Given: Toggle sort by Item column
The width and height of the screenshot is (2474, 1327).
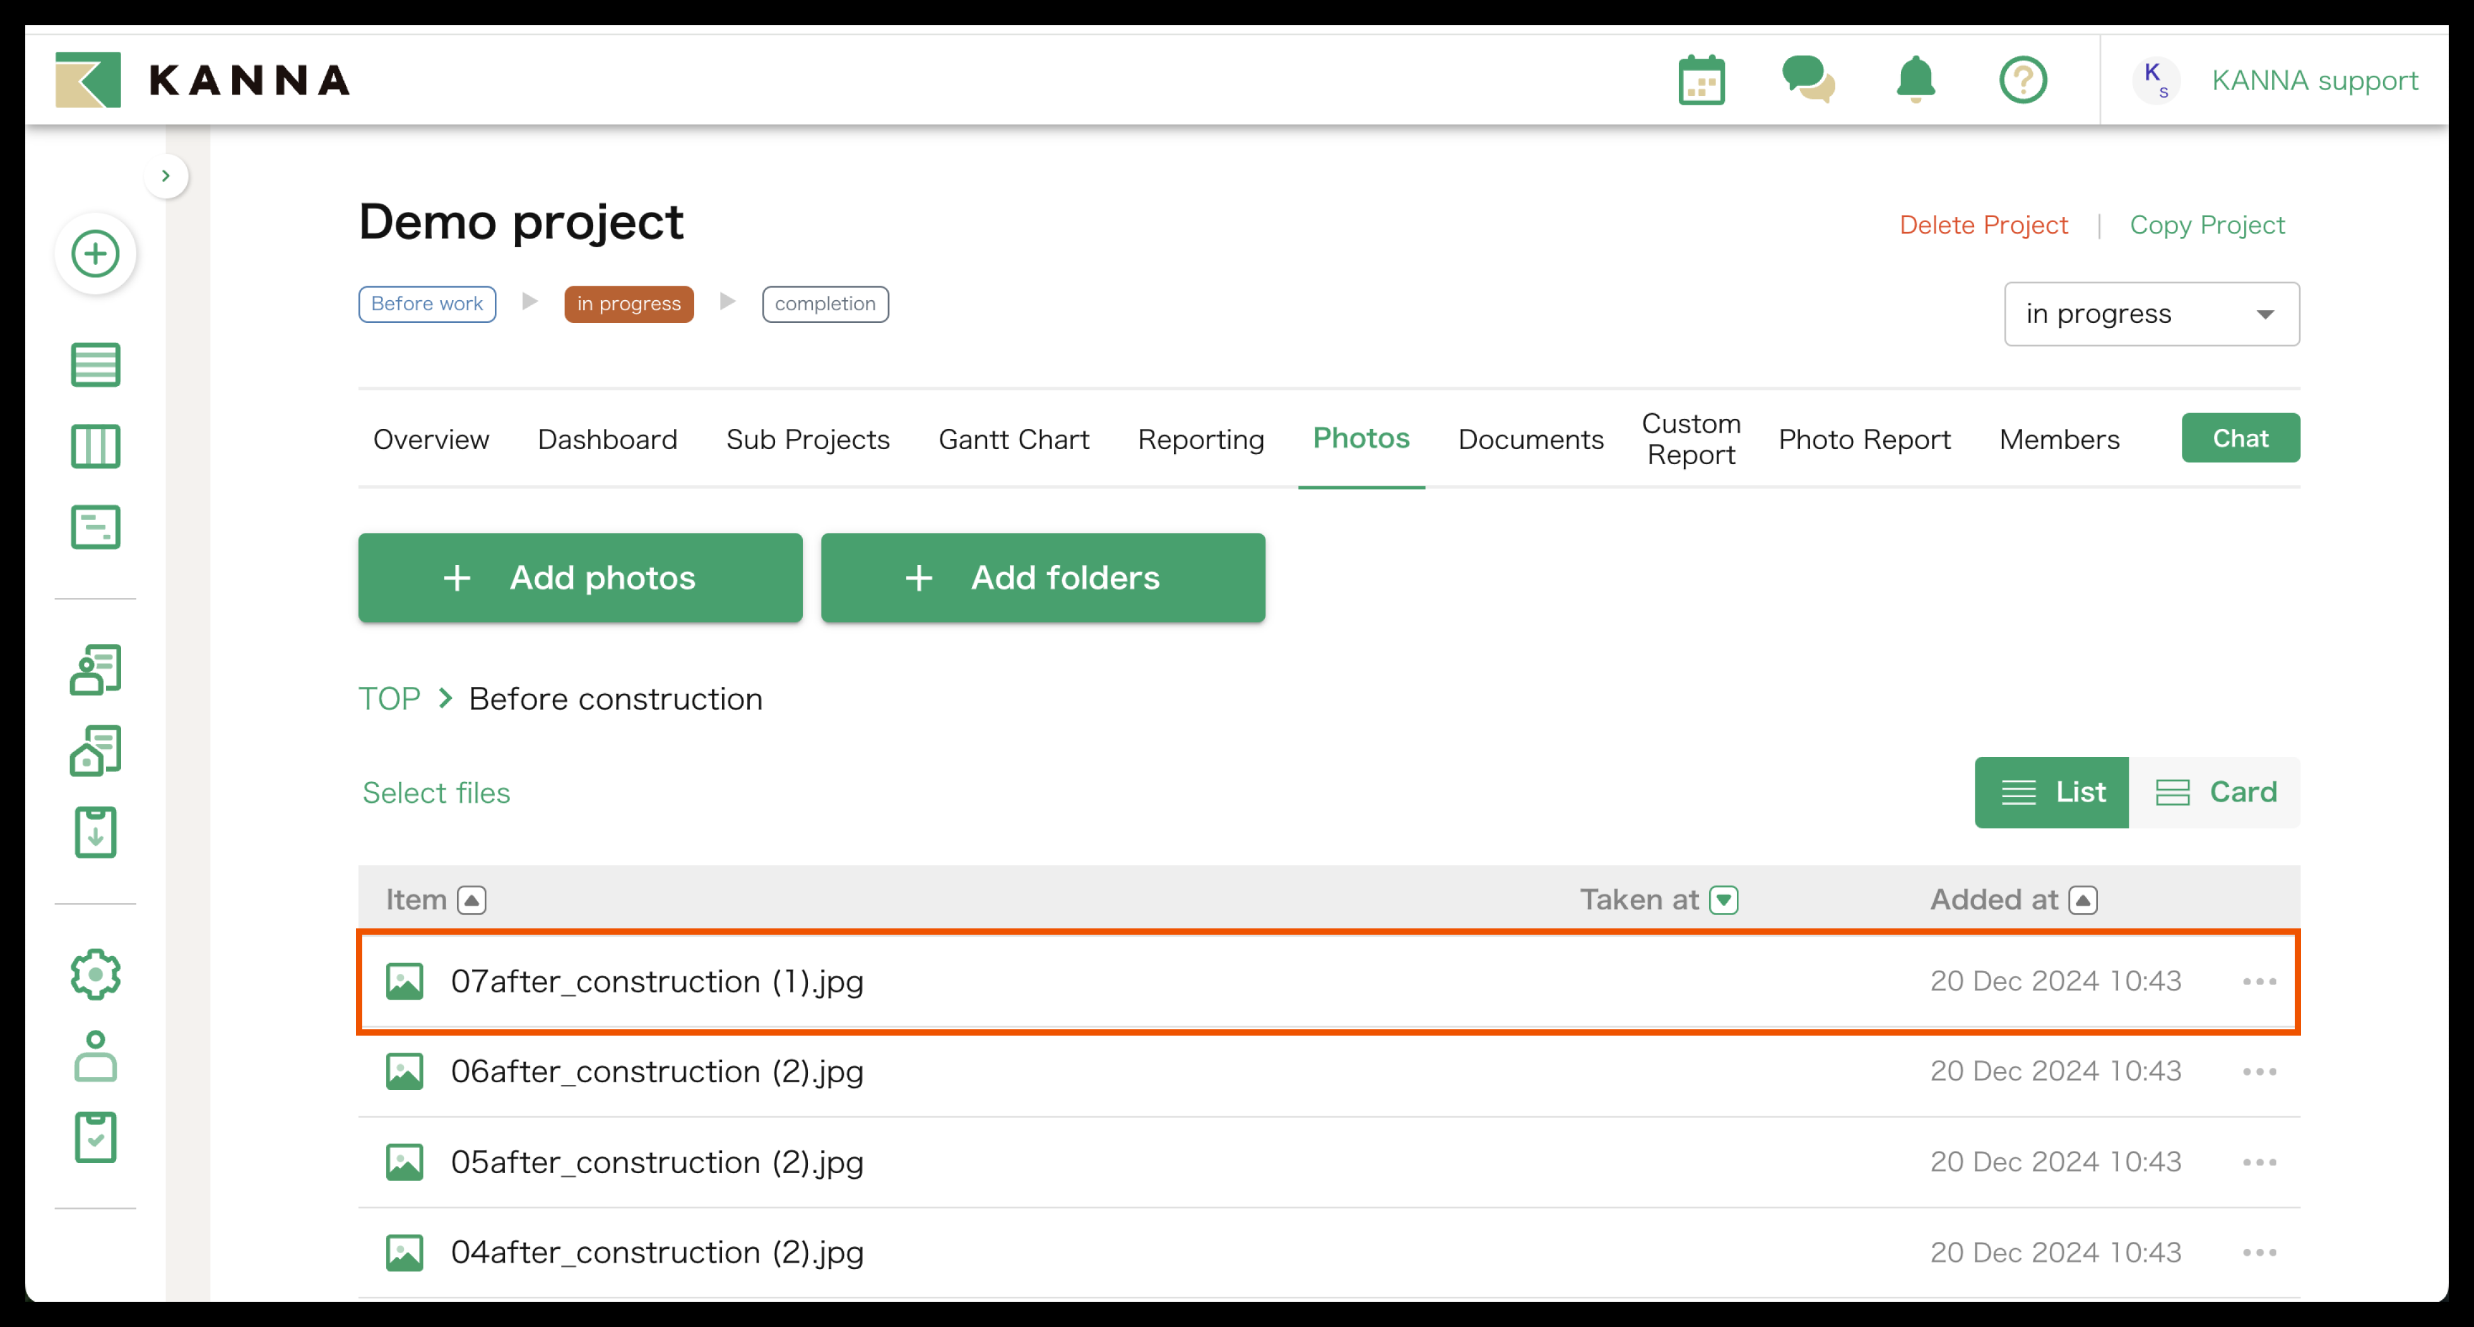Looking at the screenshot, I should click(x=471, y=900).
